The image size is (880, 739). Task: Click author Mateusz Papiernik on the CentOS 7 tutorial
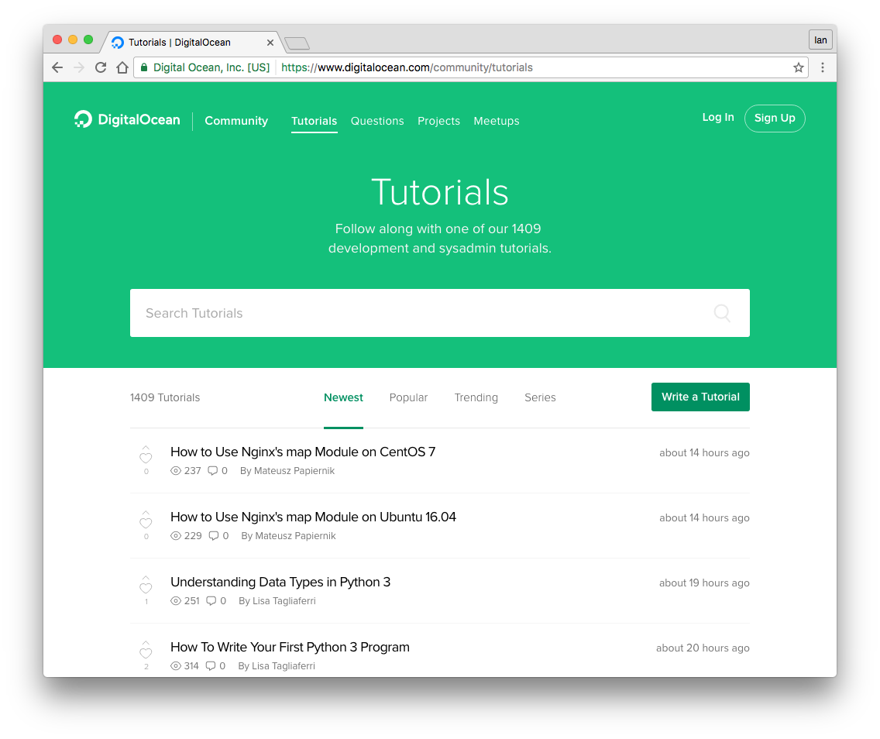coord(294,471)
